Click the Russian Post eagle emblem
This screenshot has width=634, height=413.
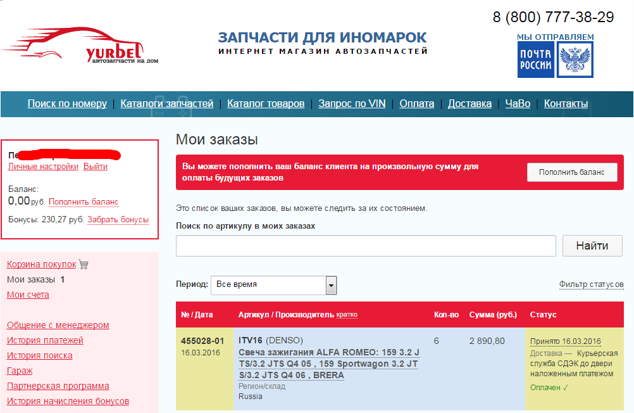coord(575,60)
